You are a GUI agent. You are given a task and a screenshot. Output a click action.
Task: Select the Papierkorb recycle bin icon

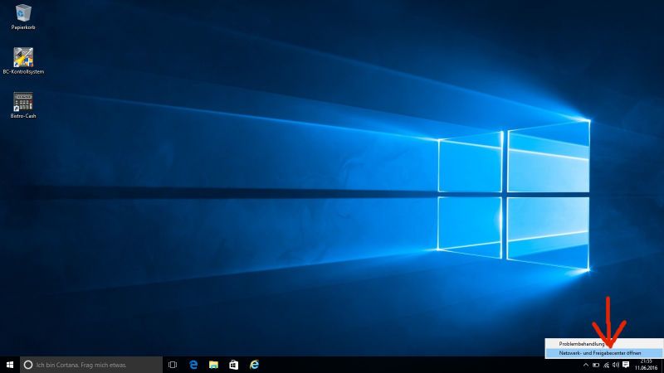coord(23,17)
